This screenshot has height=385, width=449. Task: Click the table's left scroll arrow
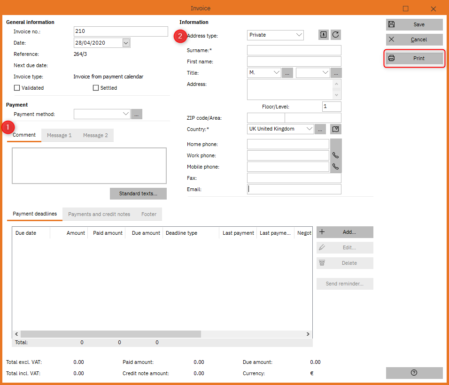[16, 334]
